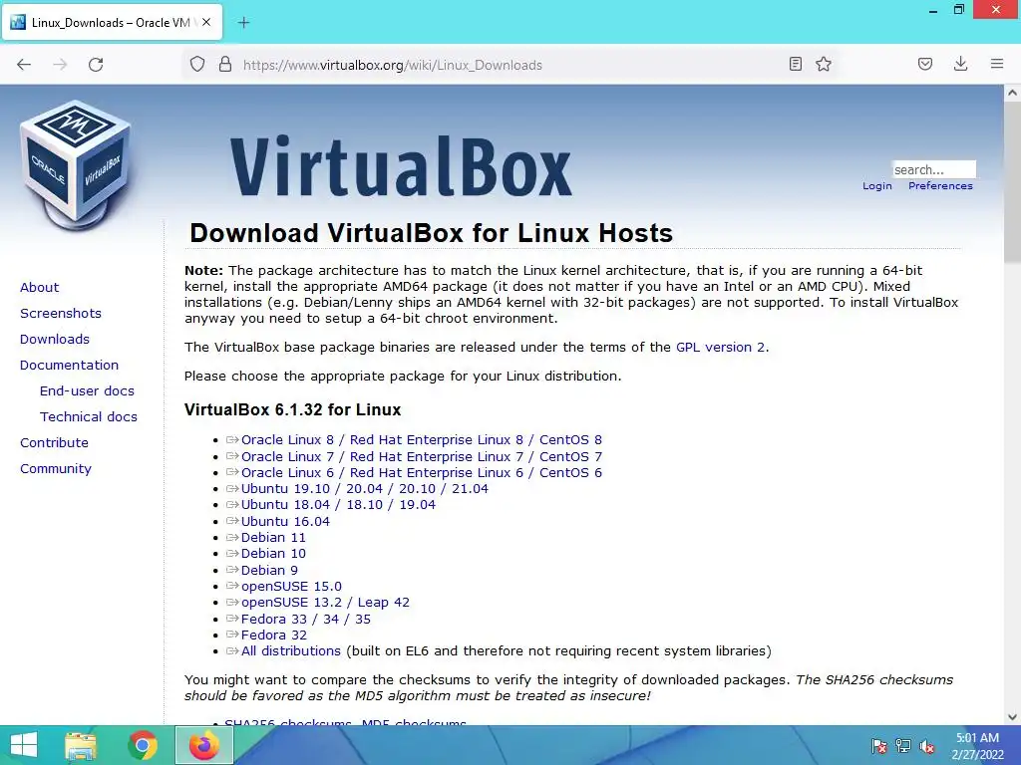Open the Firefox hamburger menu
1021x765 pixels.
(x=997, y=64)
